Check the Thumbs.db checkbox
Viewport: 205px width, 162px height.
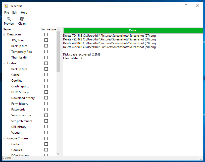pos(46,58)
